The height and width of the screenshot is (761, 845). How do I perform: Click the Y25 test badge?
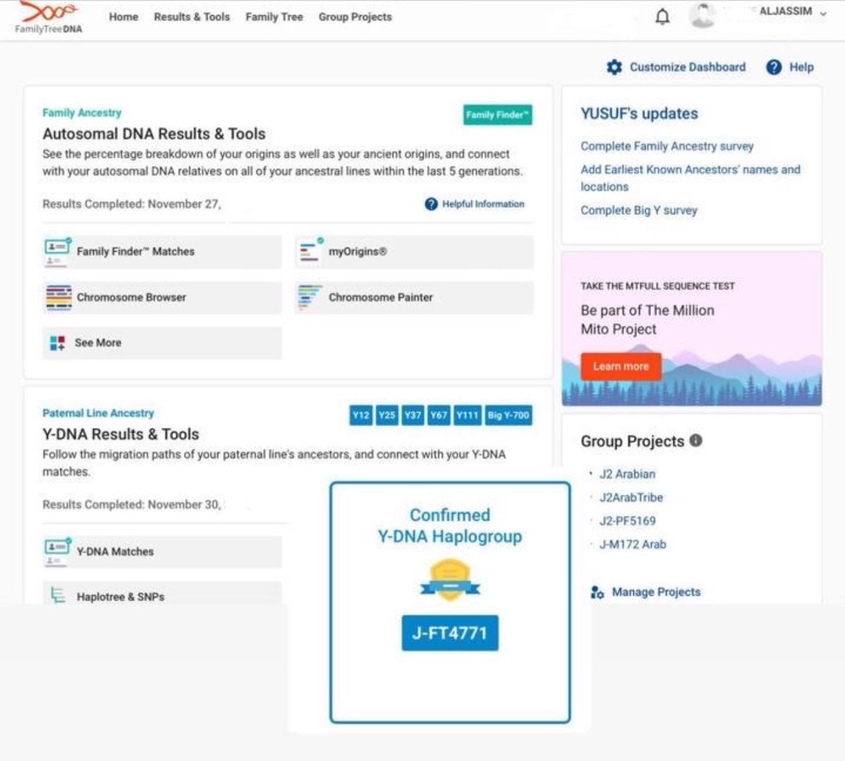[x=387, y=415]
